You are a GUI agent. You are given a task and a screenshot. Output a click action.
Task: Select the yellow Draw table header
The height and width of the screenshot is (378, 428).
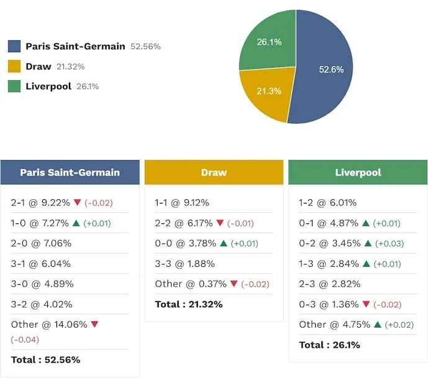pyautogui.click(x=214, y=173)
